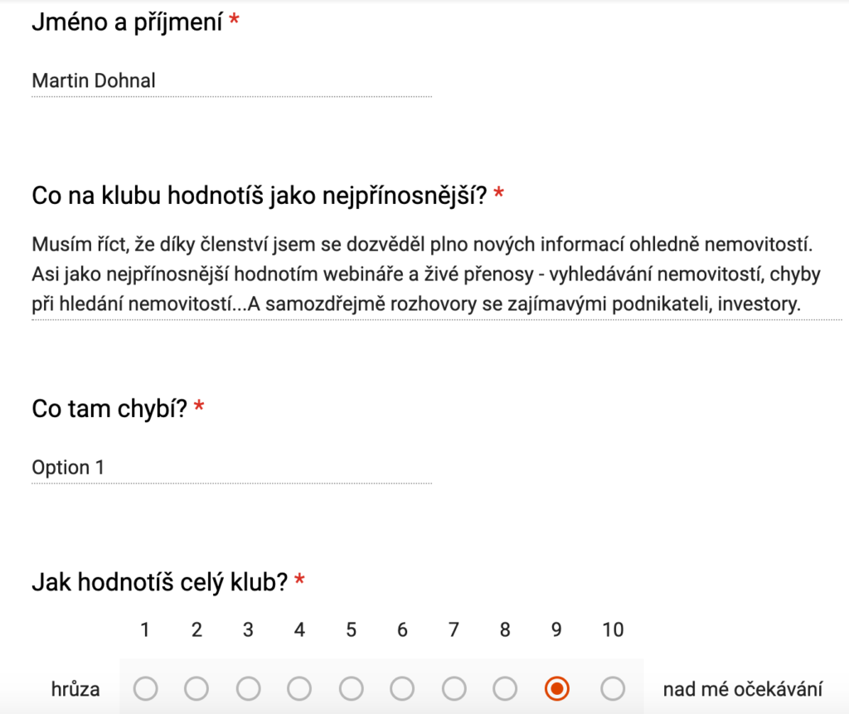
Task: Click the number 10 column label
Action: [x=613, y=629]
